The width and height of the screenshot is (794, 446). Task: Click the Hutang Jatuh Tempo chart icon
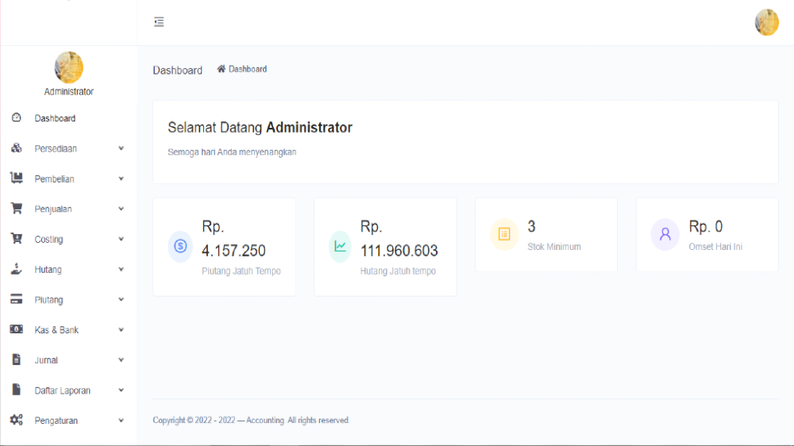(341, 246)
